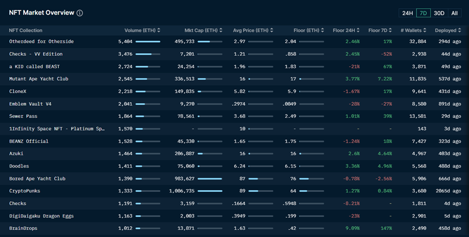Switch to the 24H timeframe

(x=407, y=13)
